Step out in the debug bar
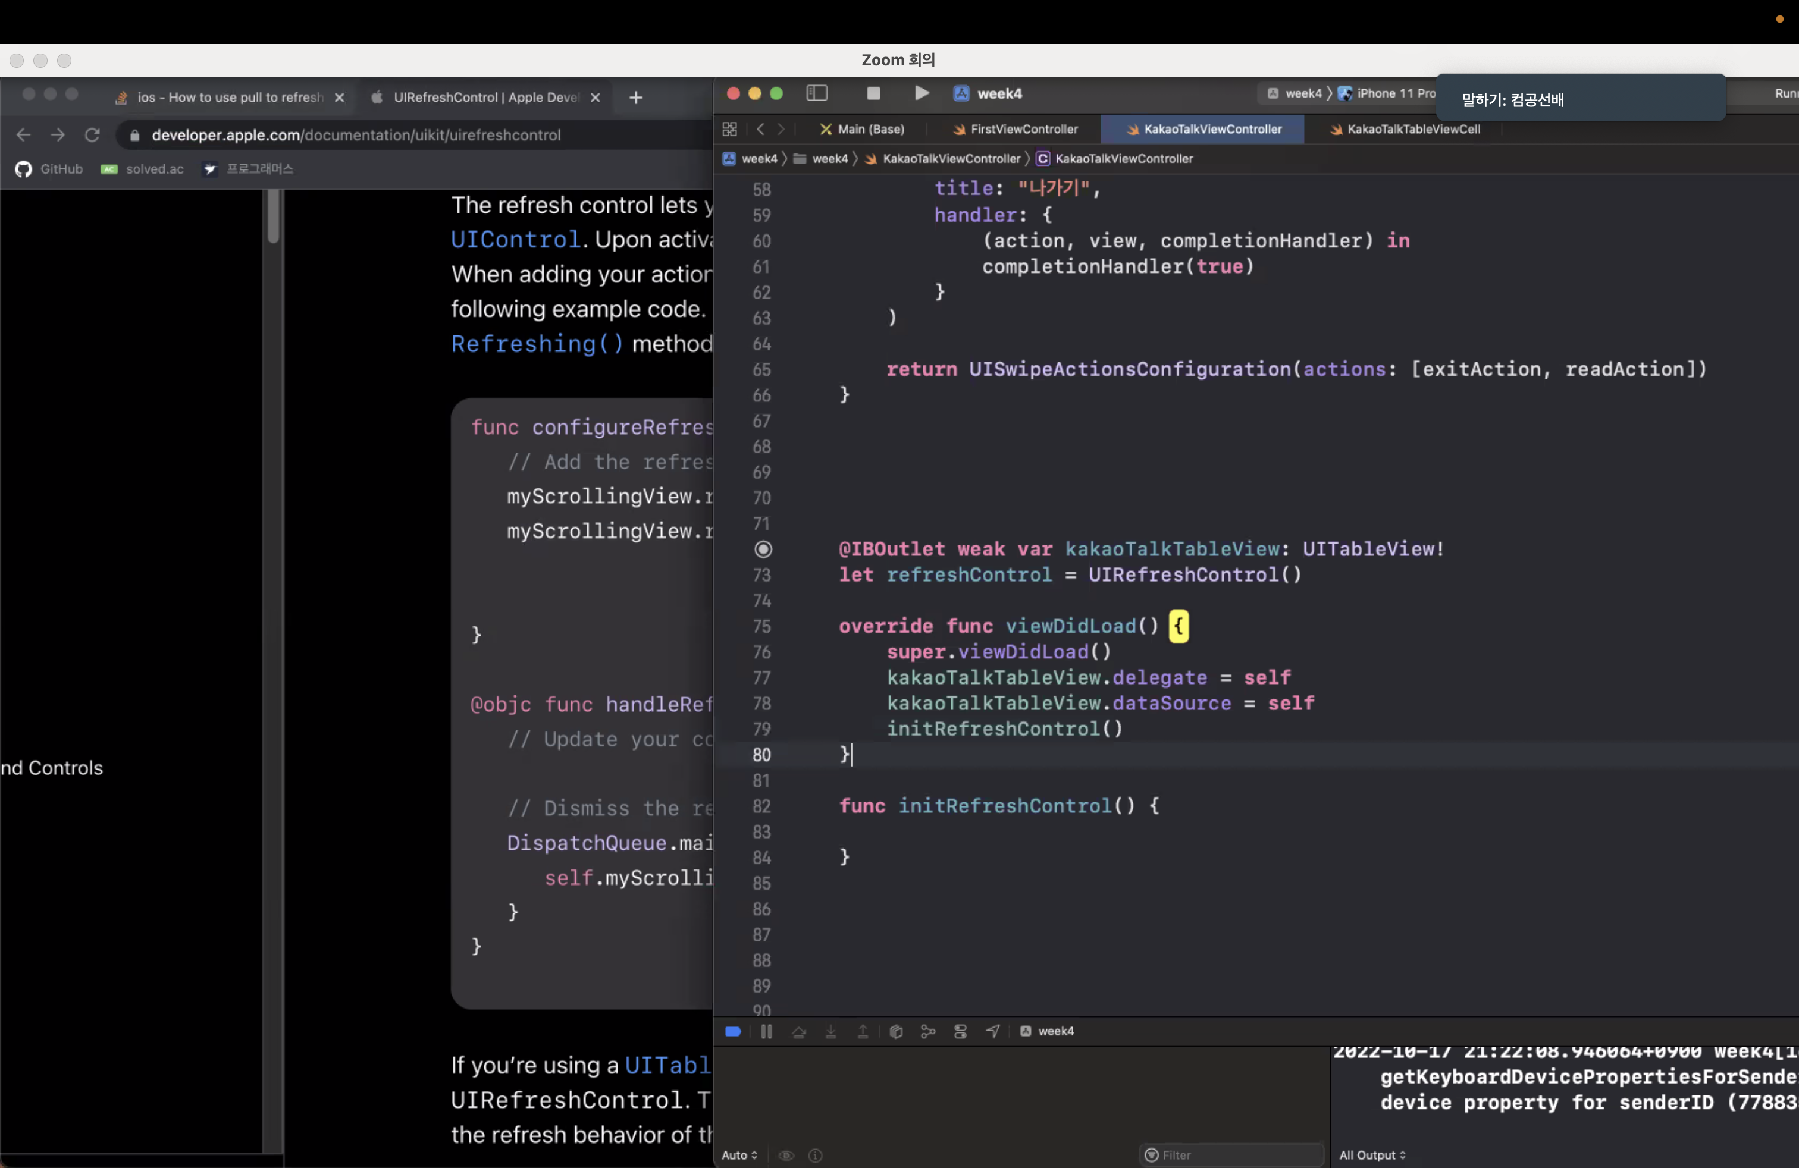Image resolution: width=1799 pixels, height=1168 pixels. tap(863, 1031)
